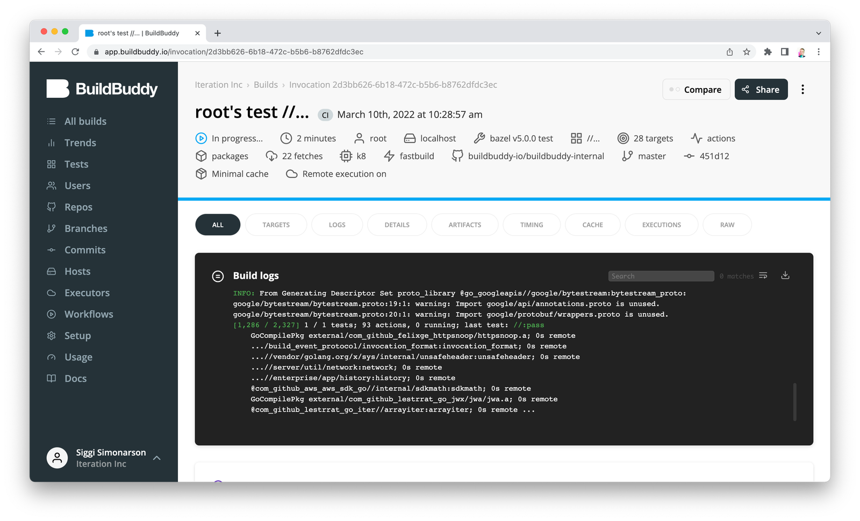Switch to the TARGETS tab
Screen dimensions: 860x521
[276, 225]
